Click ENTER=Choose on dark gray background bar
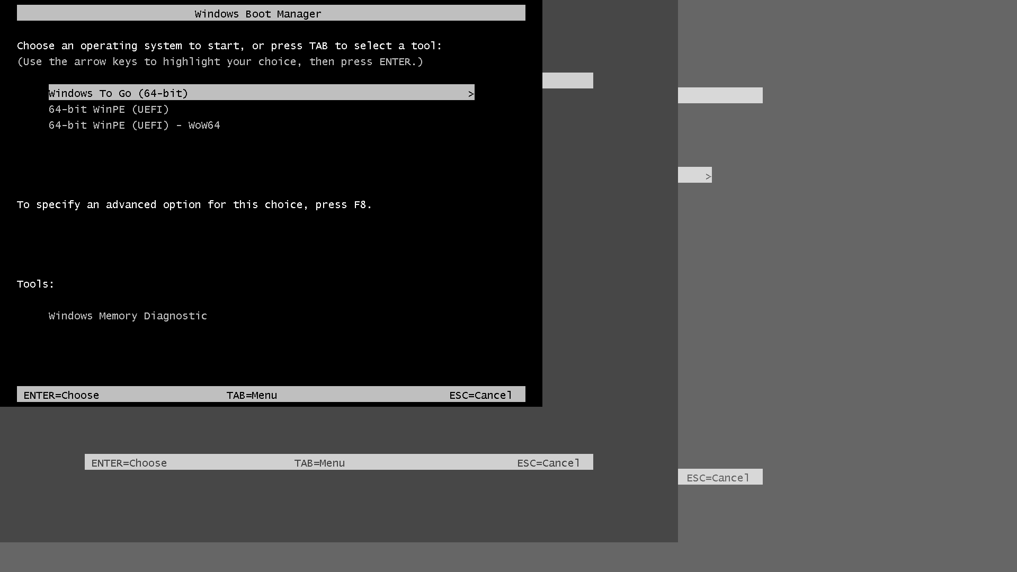The width and height of the screenshot is (1017, 572). tap(129, 463)
